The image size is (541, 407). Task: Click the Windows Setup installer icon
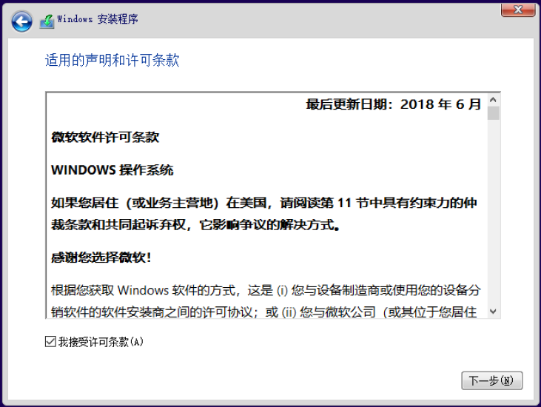tap(47, 21)
